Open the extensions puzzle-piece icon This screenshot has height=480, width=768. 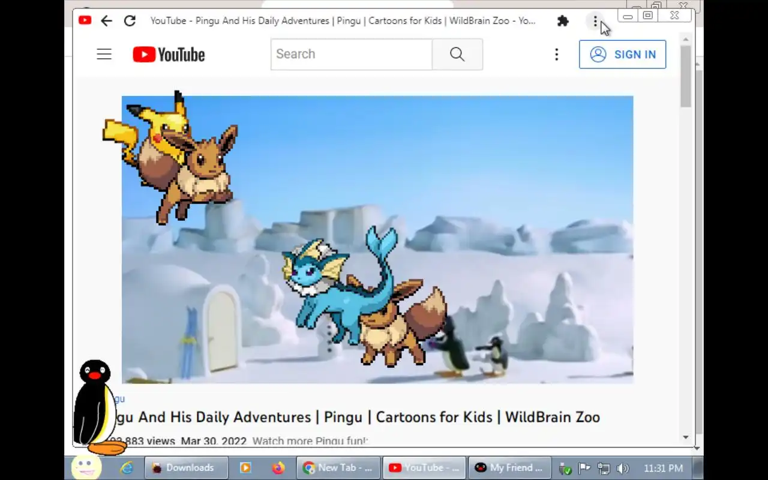[x=563, y=21]
